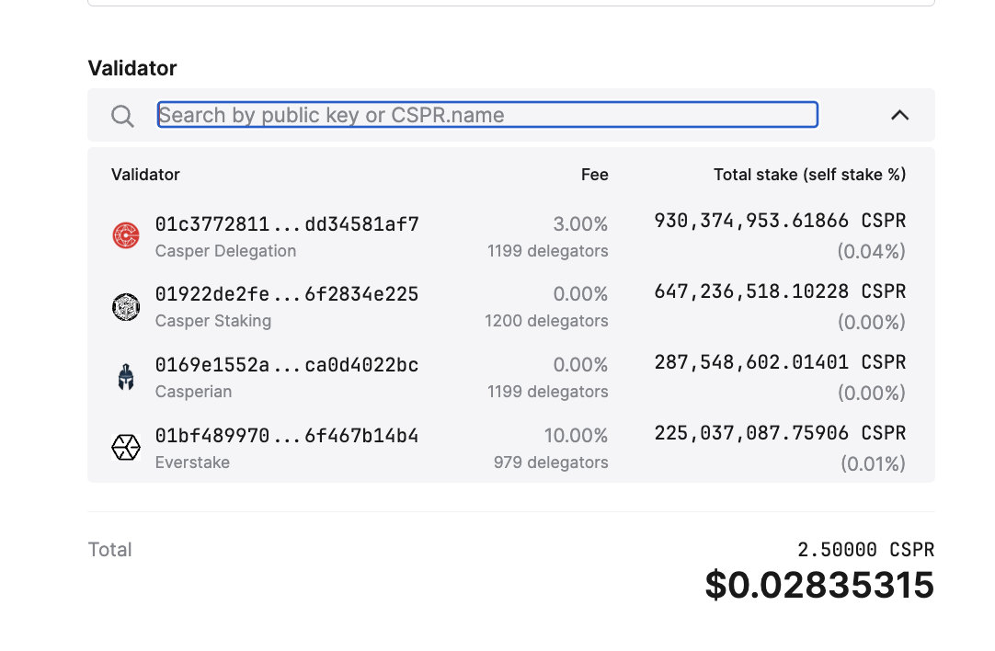Click the Casperian helmet logo
This screenshot has width=995, height=651.
(126, 377)
